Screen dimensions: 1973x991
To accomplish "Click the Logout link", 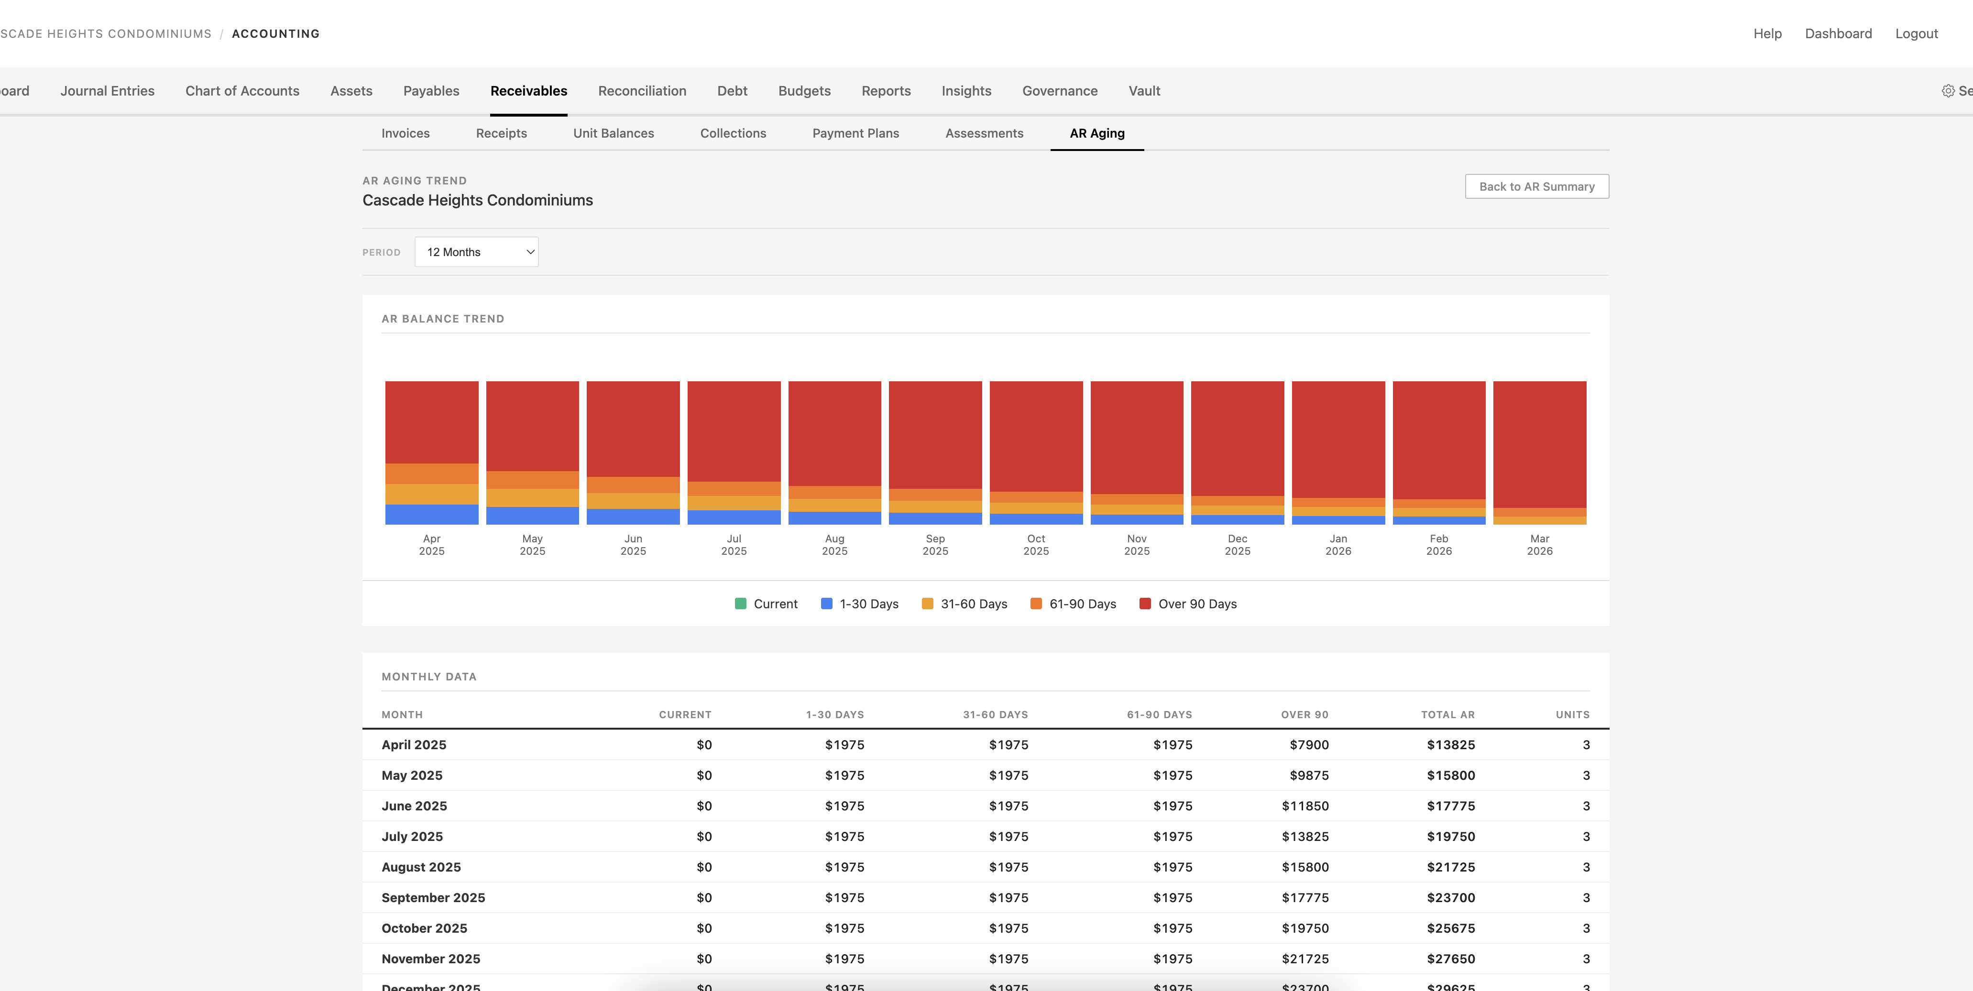I will pos(1916,33).
